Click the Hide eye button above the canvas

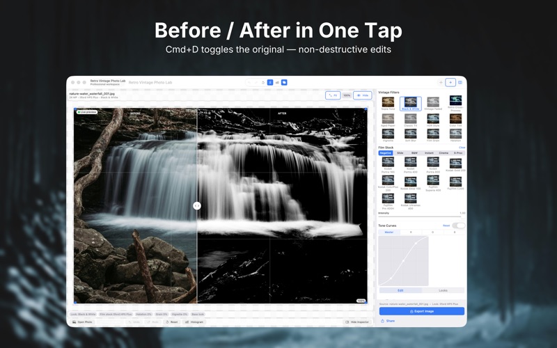(x=362, y=95)
